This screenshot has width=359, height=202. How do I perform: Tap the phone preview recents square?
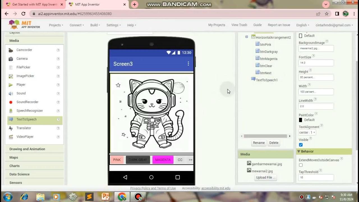(x=178, y=177)
